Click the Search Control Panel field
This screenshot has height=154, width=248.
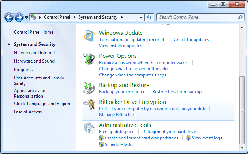(197, 17)
